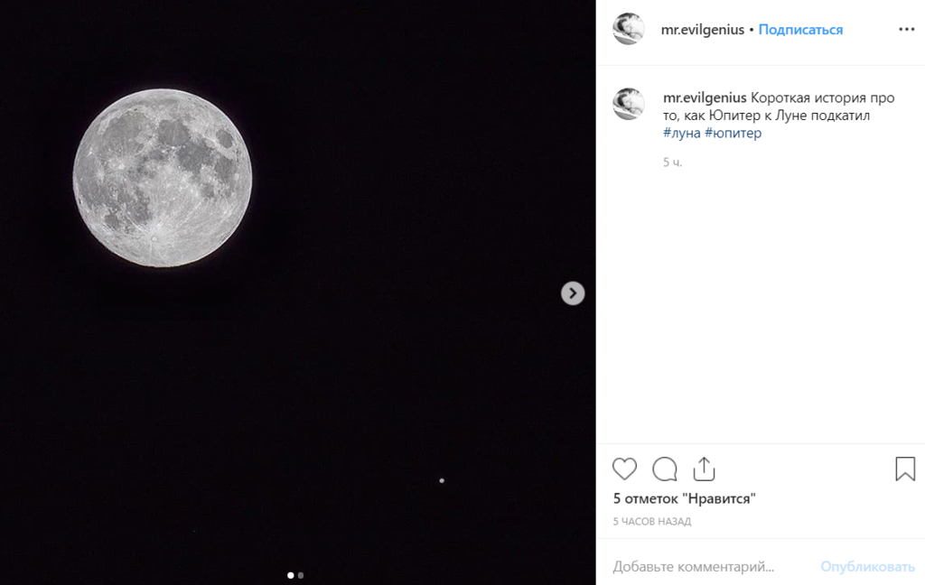Like the post with the heart icon
Viewport: 925px width, 585px height.
624,469
